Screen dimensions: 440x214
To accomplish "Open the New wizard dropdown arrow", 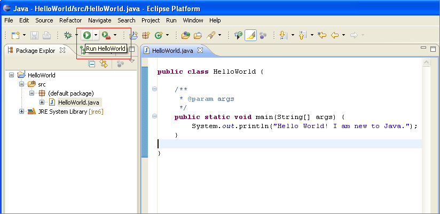I will tap(24, 35).
